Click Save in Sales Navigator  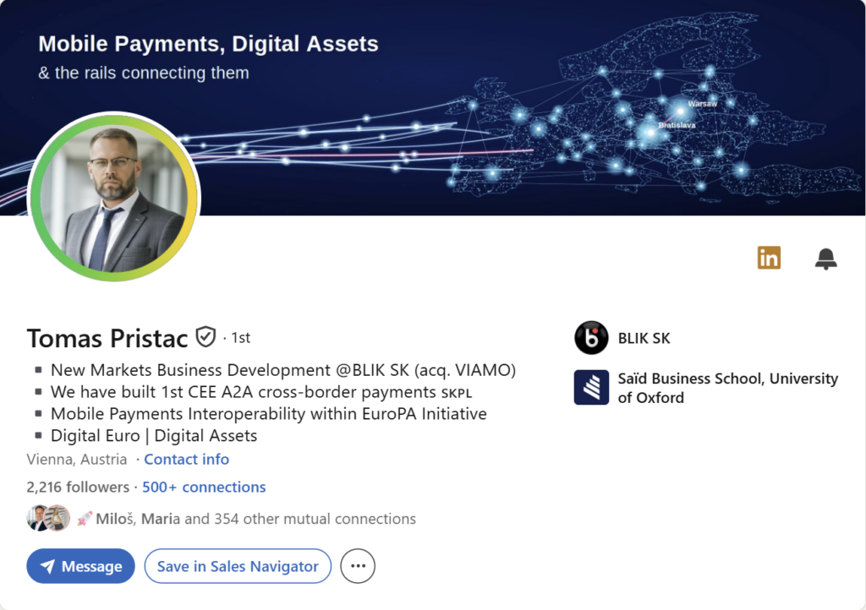238,566
